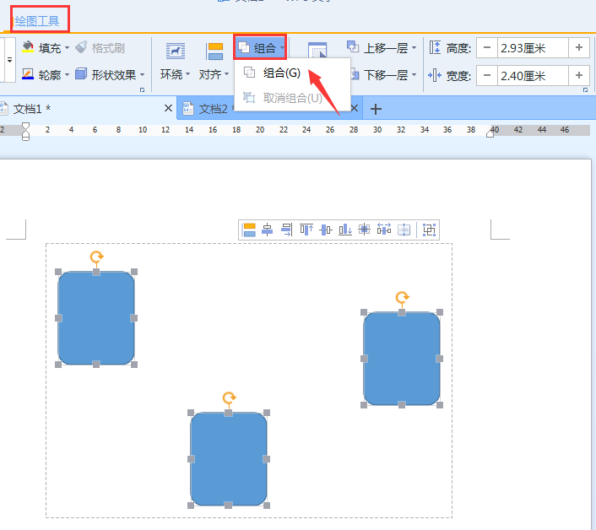Increase 高度 with the plus button
This screenshot has height=530, width=596.
tap(579, 47)
